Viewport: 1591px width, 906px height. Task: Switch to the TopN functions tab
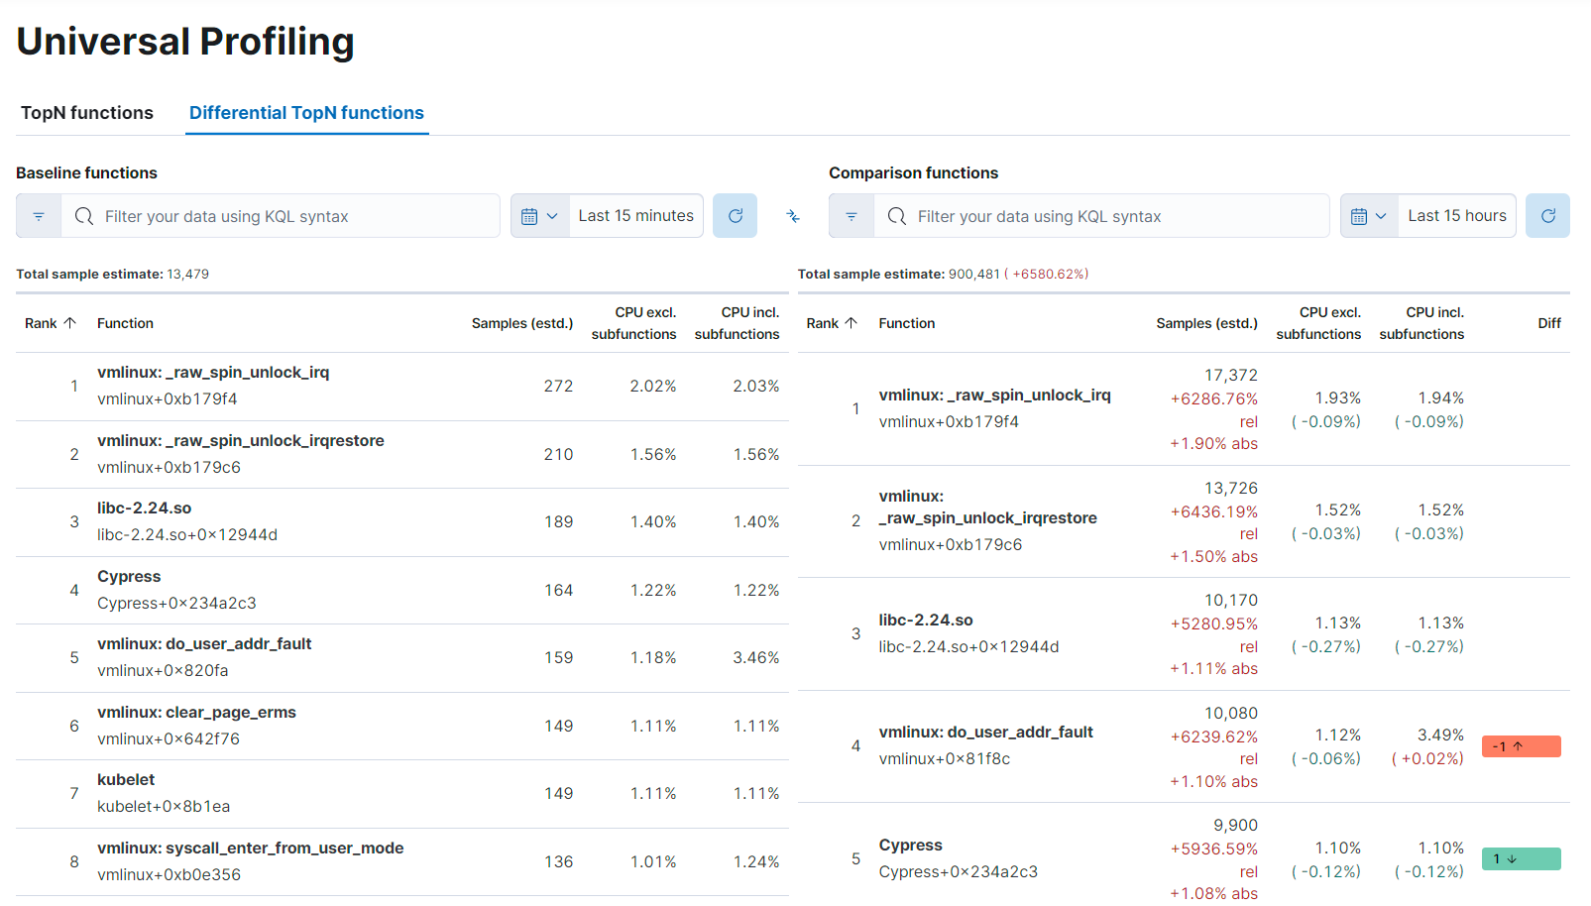pyautogui.click(x=87, y=113)
